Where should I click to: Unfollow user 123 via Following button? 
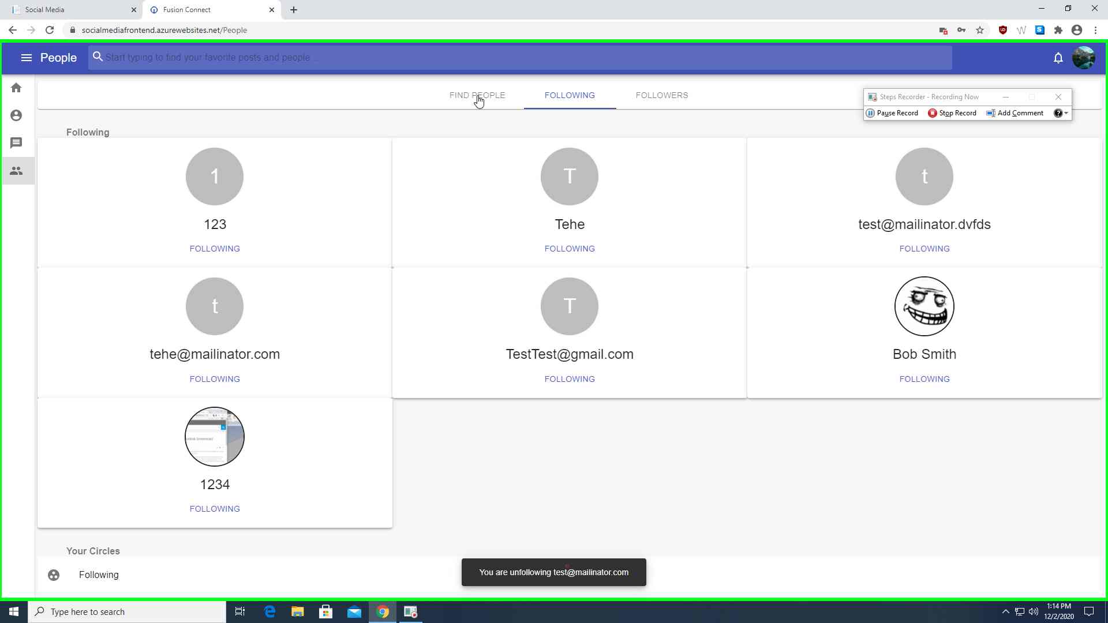[x=215, y=249]
